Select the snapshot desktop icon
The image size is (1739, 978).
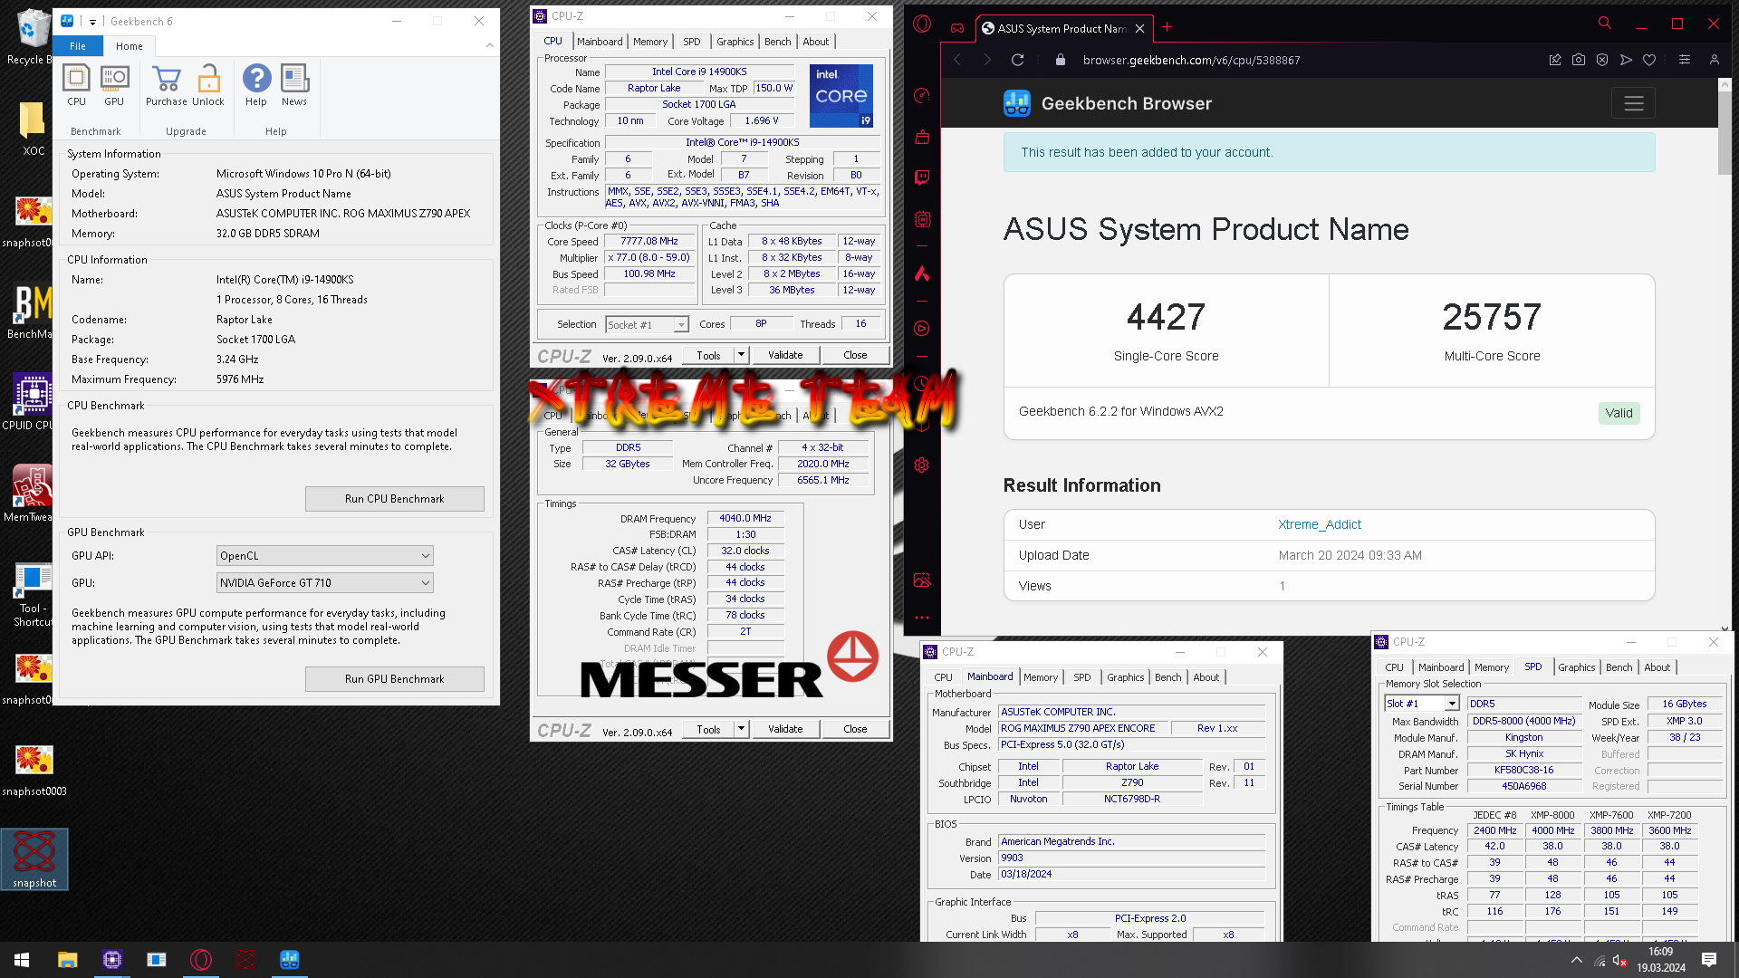coord(34,859)
